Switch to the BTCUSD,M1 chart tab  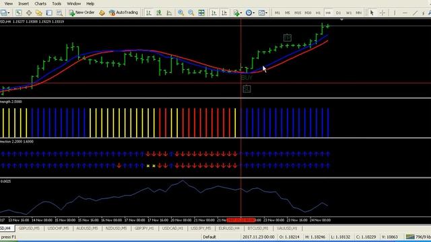click(258, 229)
